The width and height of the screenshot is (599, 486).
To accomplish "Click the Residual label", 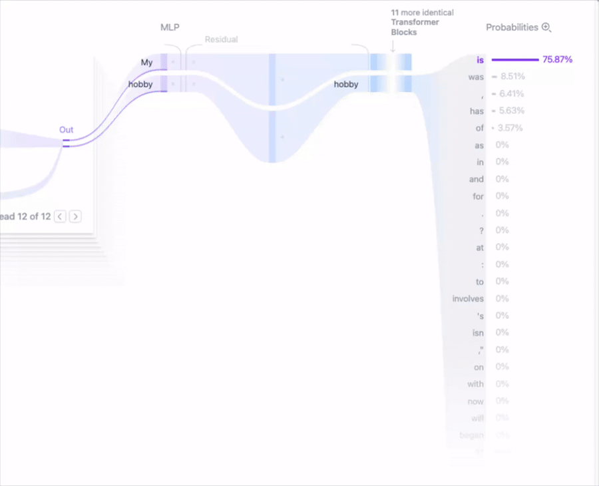I will (221, 39).
